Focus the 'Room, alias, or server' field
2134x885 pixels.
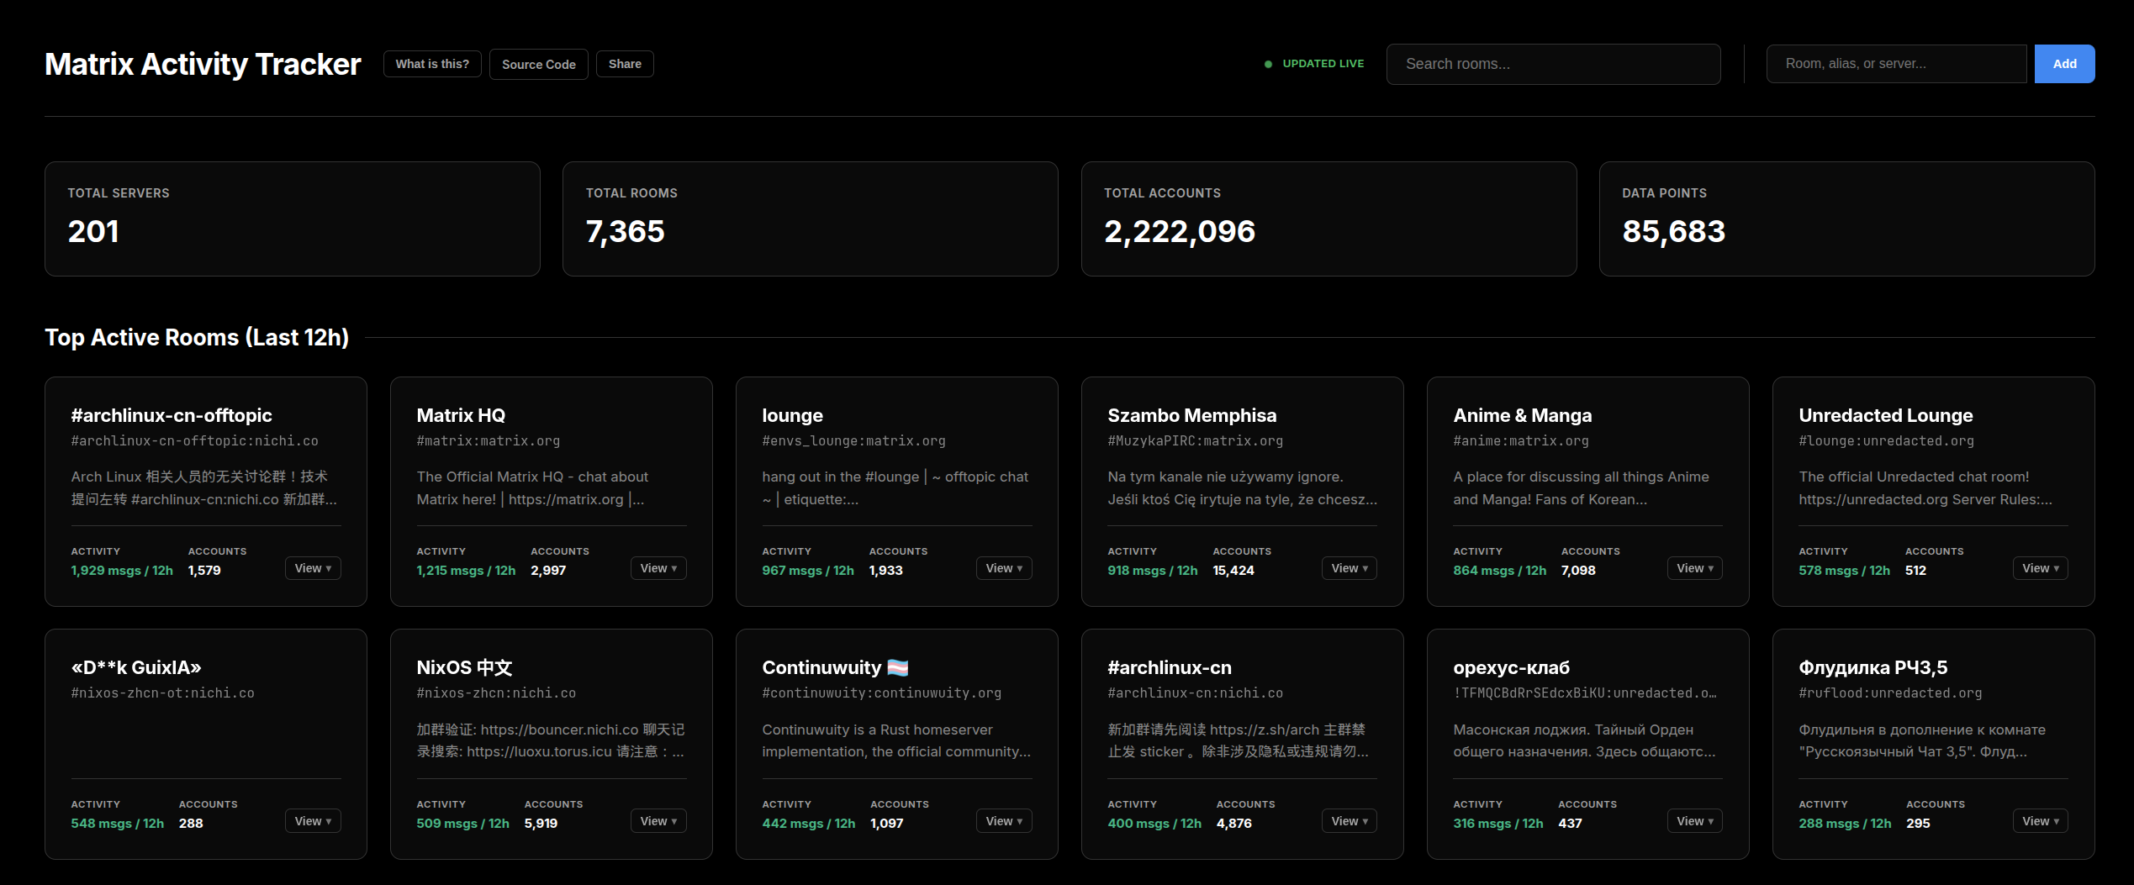[1895, 64]
